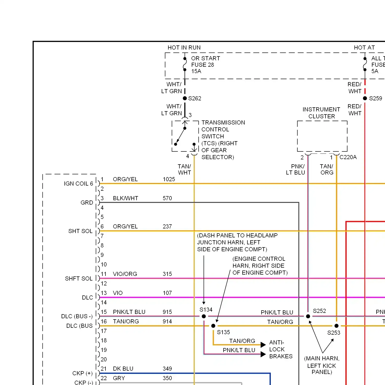Select the "DLC (BUS -)" pin label
This screenshot has height=385, width=385.
click(77, 316)
